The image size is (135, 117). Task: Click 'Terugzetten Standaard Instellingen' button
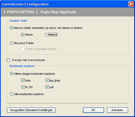point(31,110)
